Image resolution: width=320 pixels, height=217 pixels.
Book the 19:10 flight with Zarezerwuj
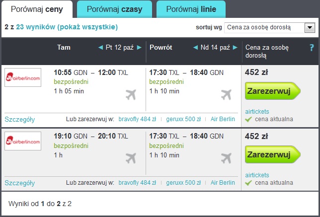[272, 154]
